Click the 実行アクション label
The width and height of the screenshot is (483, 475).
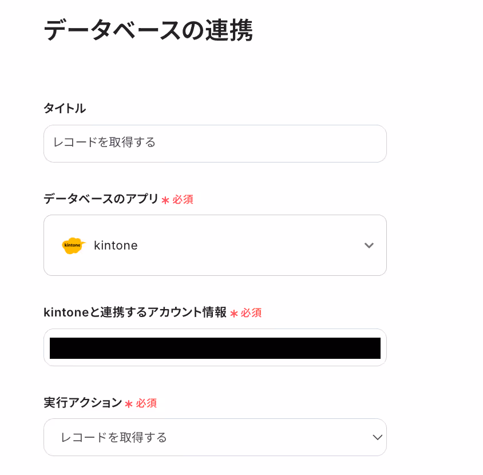(x=83, y=403)
